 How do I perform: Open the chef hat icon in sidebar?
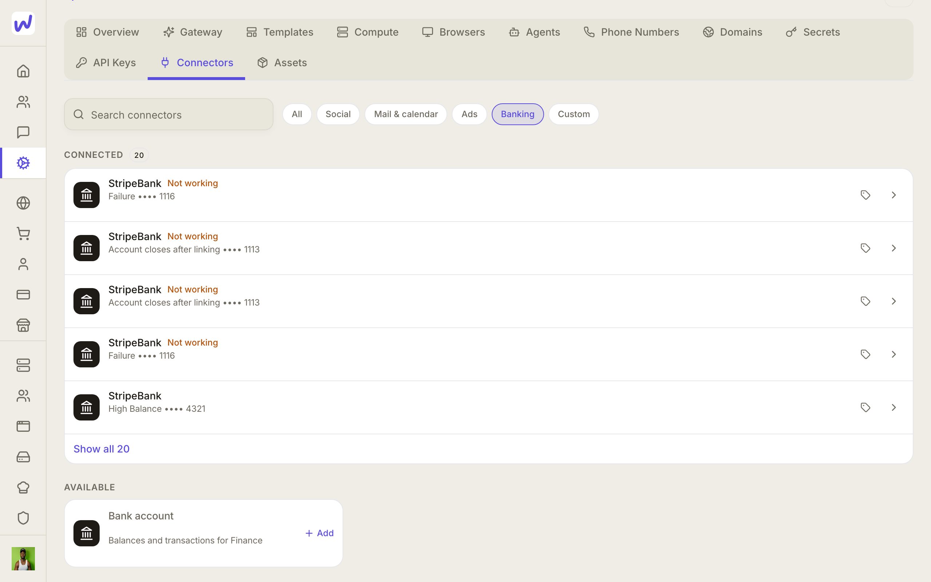click(x=23, y=487)
